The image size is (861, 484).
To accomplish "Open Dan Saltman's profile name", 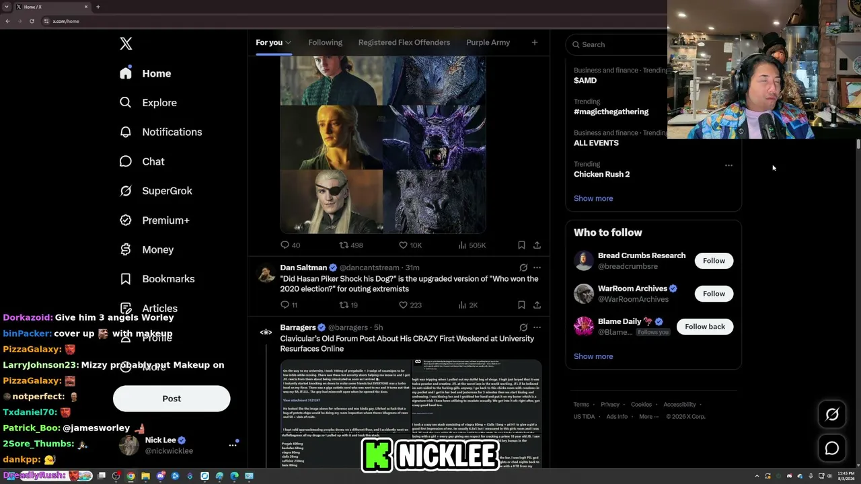I will coord(303,268).
